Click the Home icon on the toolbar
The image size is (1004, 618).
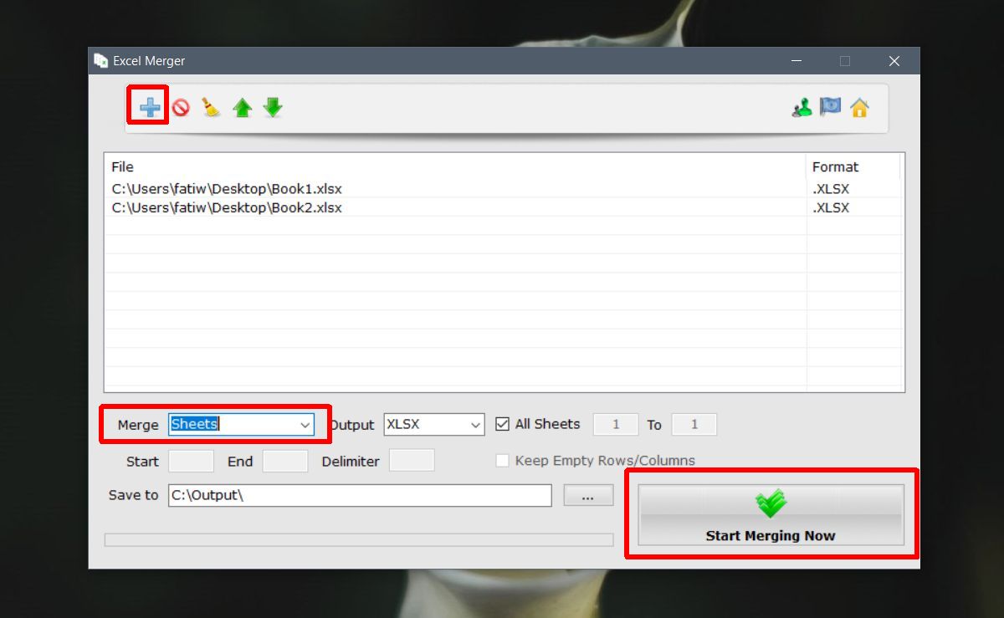(858, 107)
